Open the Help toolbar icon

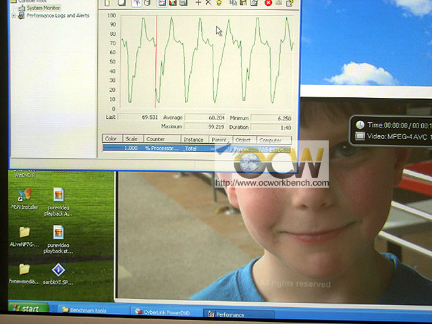click(x=290, y=3)
